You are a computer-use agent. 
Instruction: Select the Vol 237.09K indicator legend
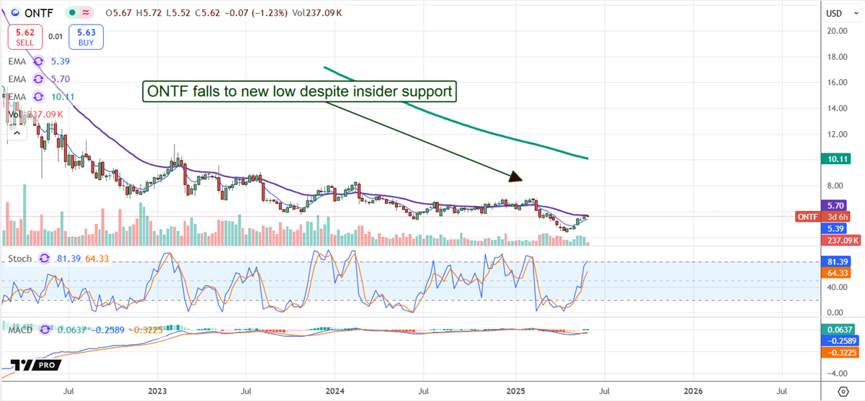[36, 114]
